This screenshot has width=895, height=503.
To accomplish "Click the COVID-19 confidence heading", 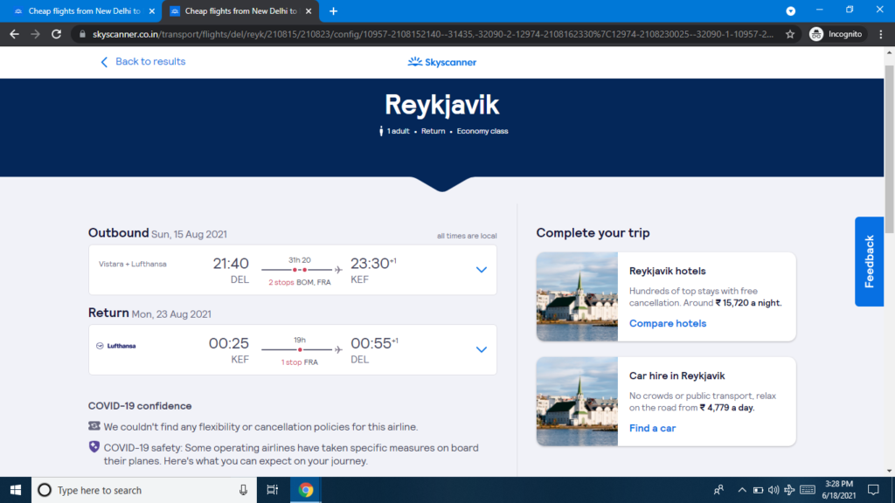I will pos(140,406).
